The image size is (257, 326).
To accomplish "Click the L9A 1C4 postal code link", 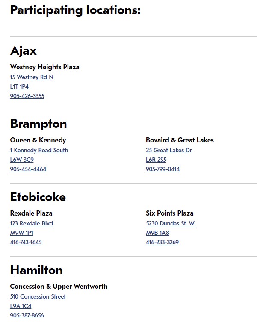I will (21, 306).
